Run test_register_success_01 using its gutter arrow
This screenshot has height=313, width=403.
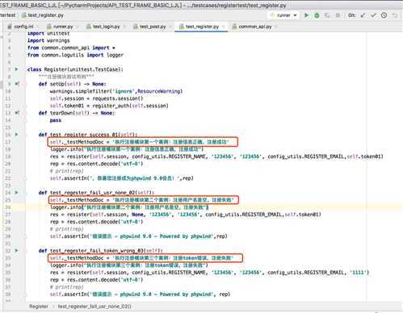tap(16, 135)
